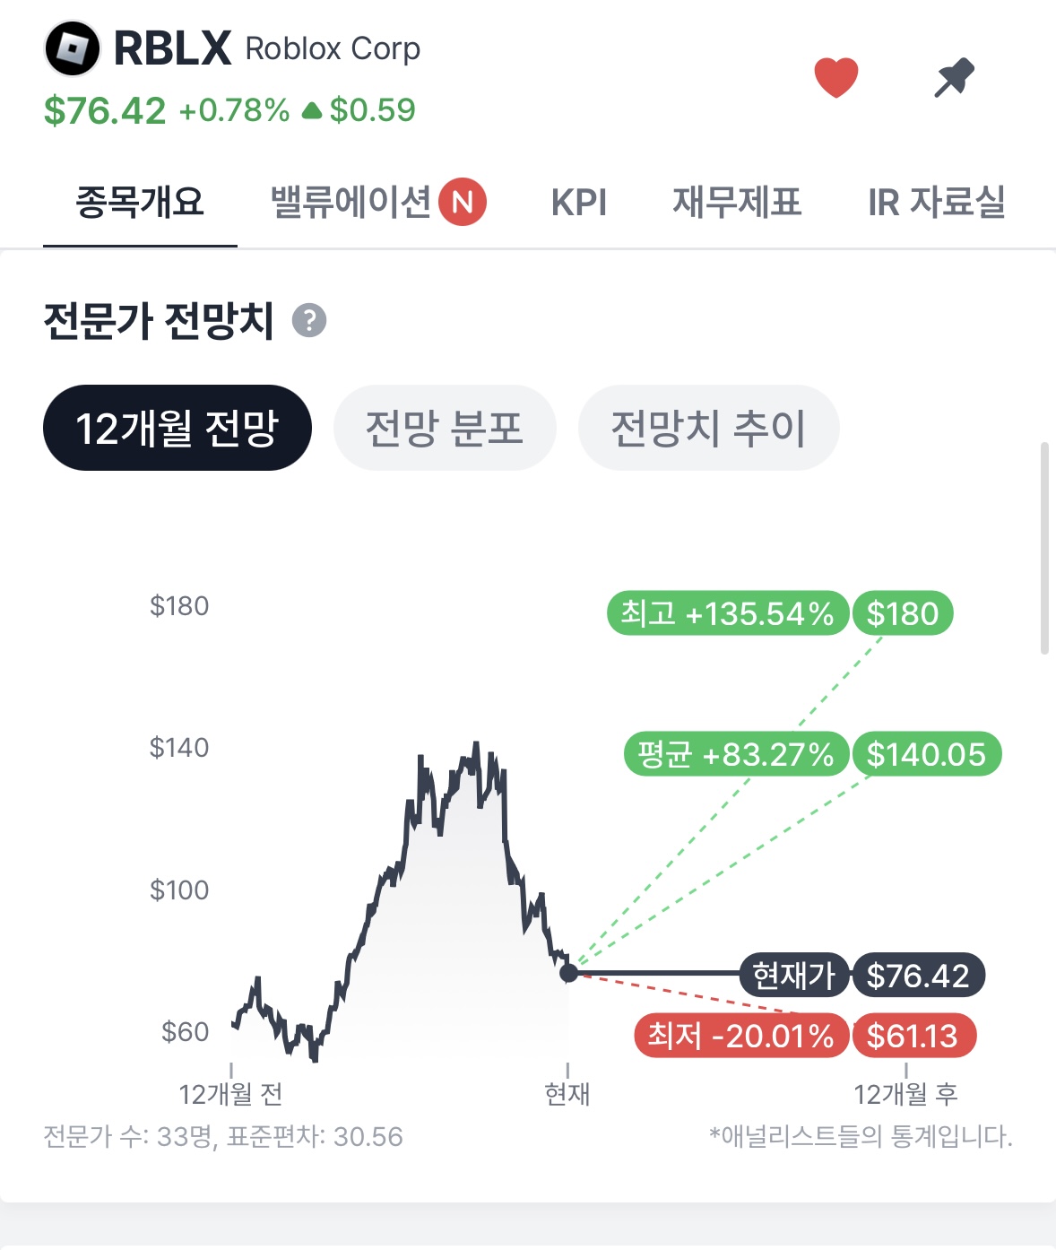Tap the $140.05 average target badge
The width and height of the screenshot is (1056, 1250).
tap(926, 754)
